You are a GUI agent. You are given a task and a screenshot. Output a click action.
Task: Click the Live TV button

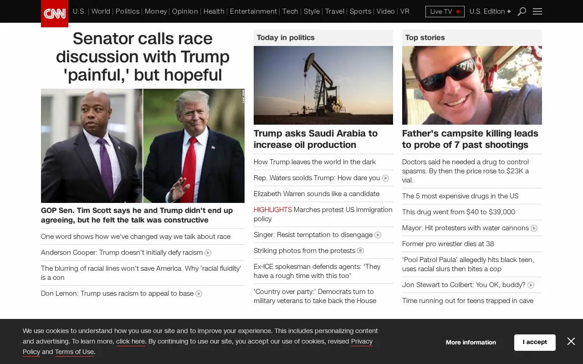(x=445, y=11)
